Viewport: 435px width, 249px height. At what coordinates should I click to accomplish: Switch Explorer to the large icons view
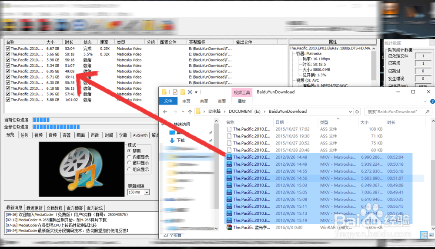pyautogui.click(x=431, y=235)
